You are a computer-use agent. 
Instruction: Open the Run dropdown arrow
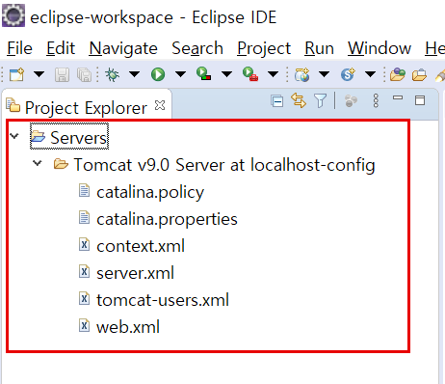180,74
